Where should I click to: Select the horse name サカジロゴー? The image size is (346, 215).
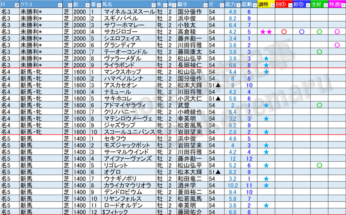click(121, 32)
